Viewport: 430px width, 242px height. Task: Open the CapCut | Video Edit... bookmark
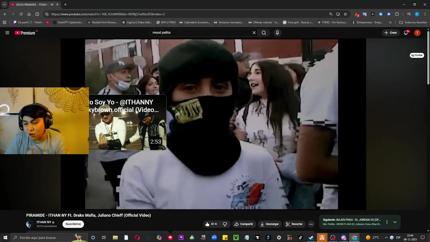point(137,23)
